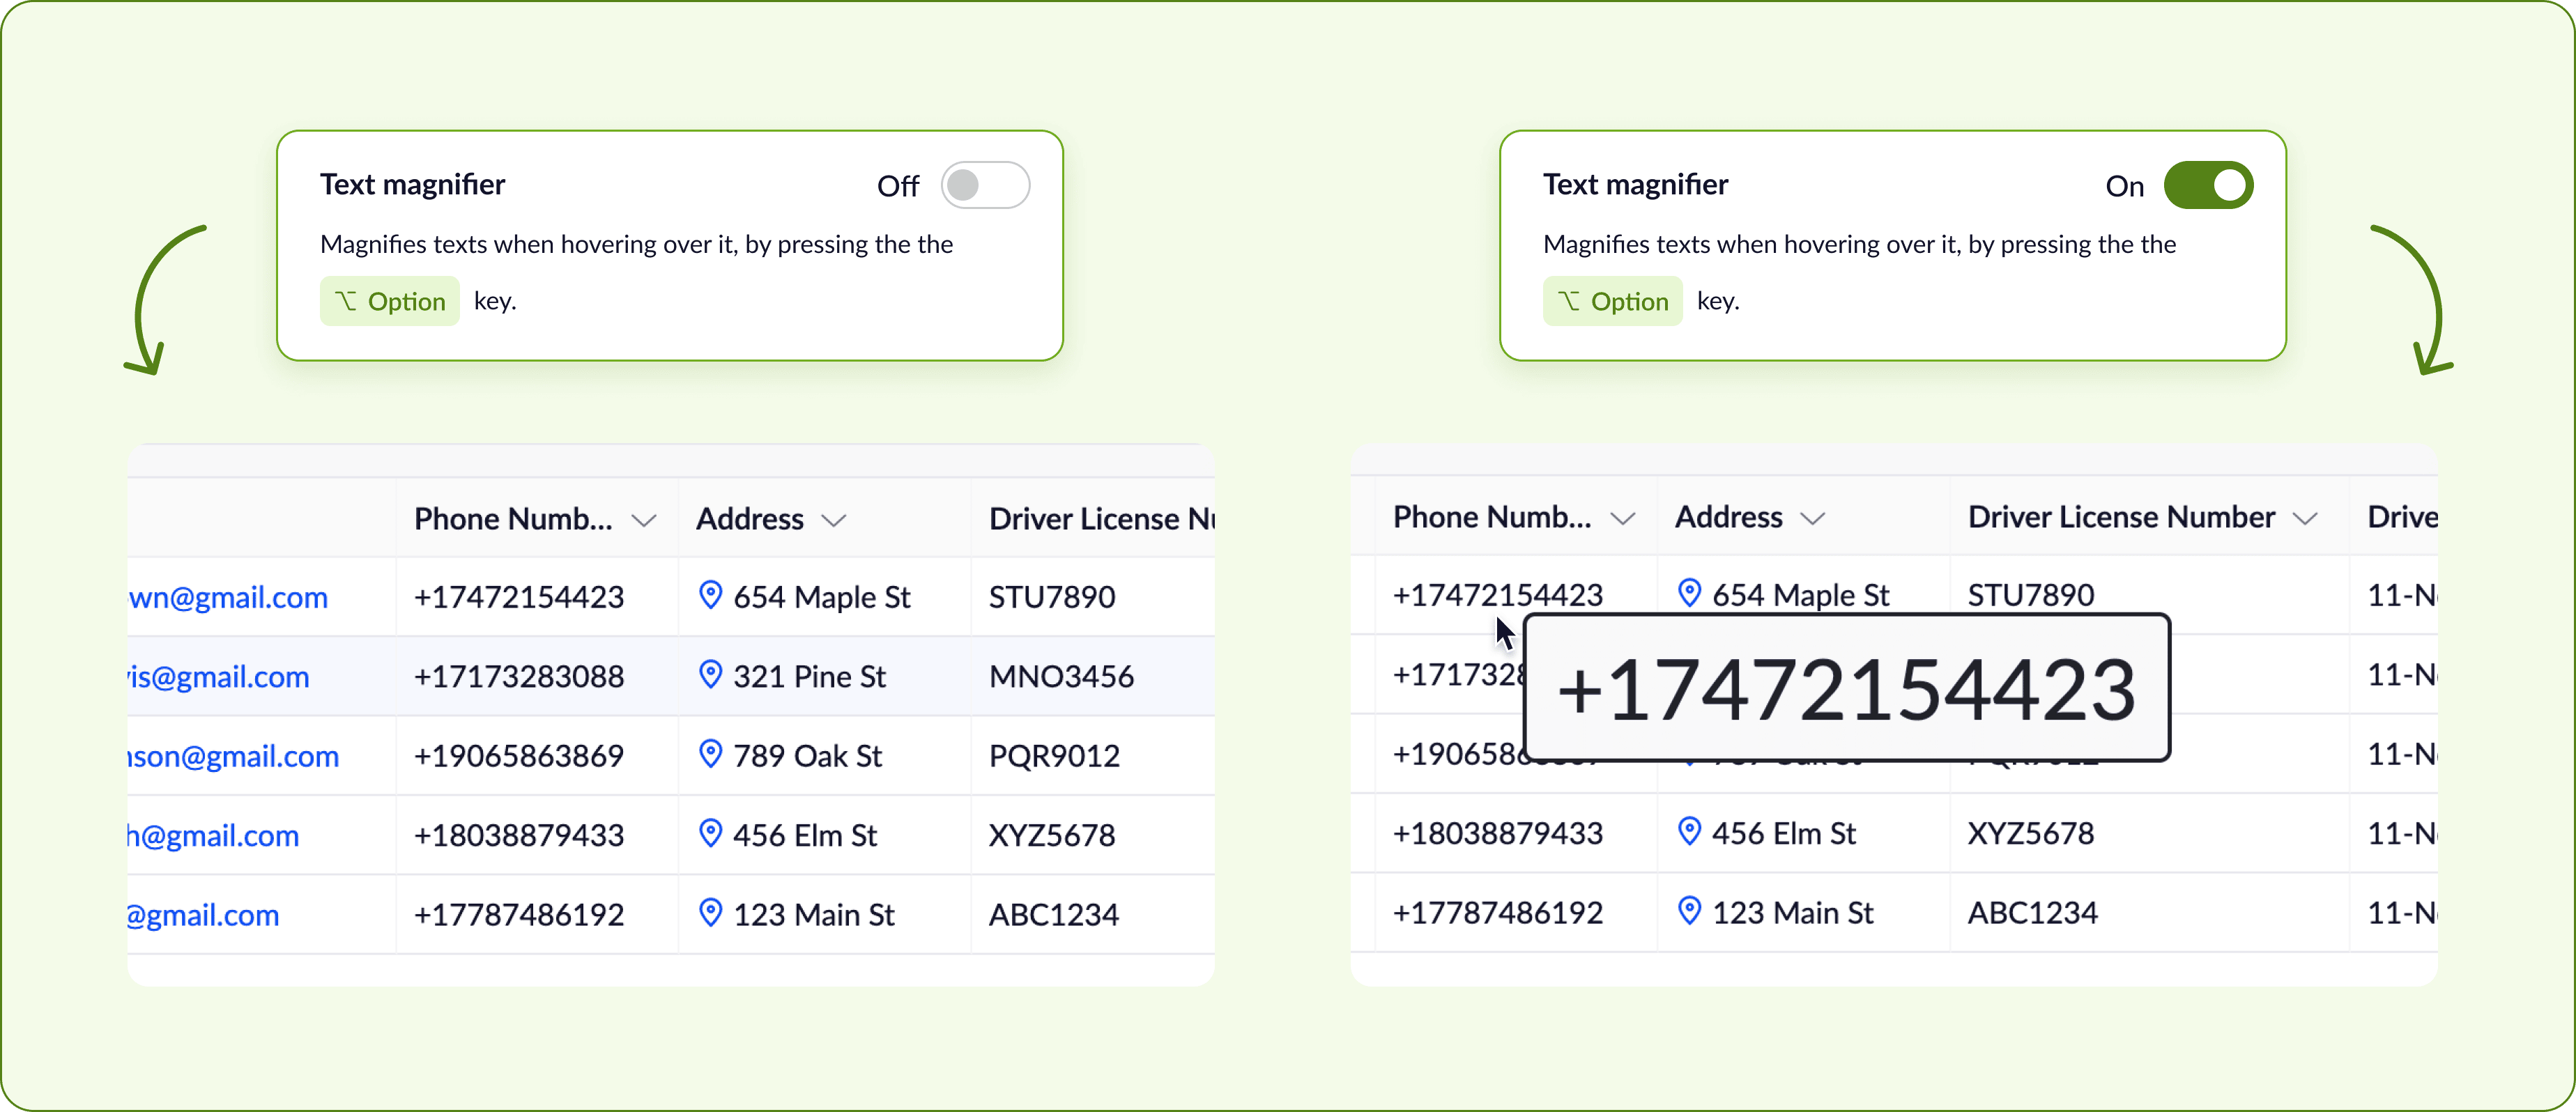The height and width of the screenshot is (1112, 2576).
Task: Open Phone Number column dropdown in right table
Action: [x=1622, y=518]
